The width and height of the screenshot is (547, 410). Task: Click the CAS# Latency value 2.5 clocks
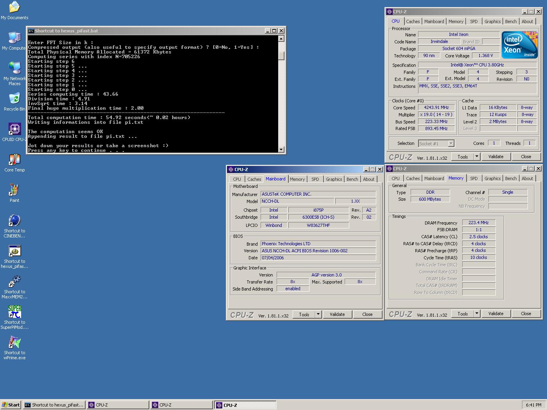pos(479,237)
